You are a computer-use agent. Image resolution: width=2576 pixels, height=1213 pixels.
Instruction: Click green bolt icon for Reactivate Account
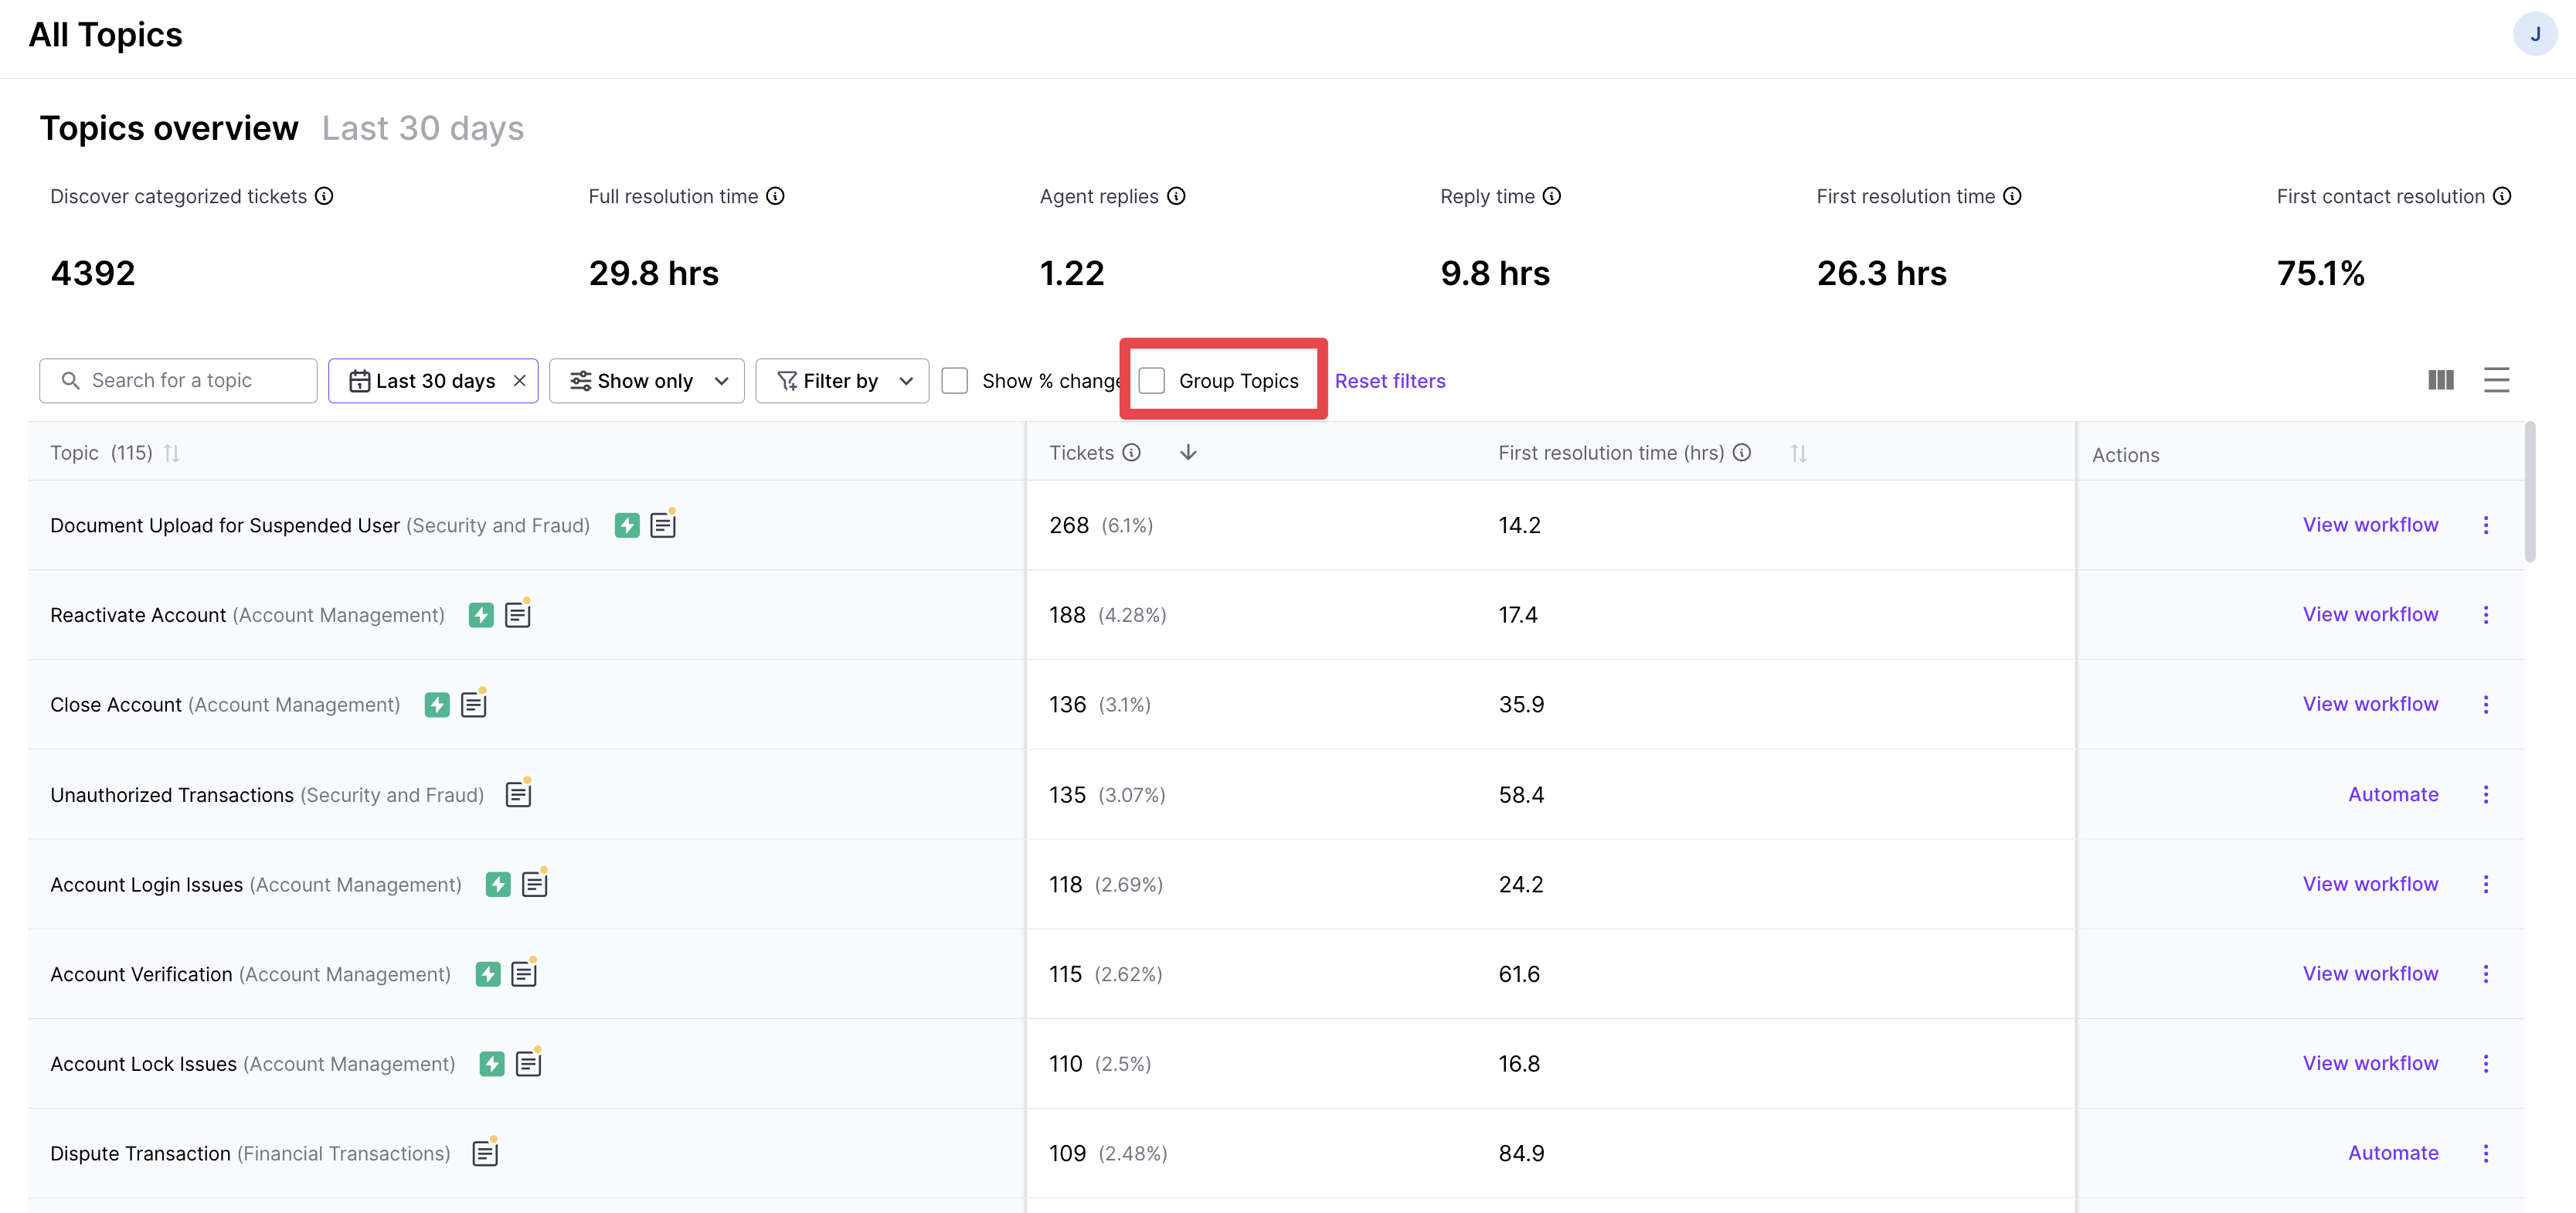point(481,615)
